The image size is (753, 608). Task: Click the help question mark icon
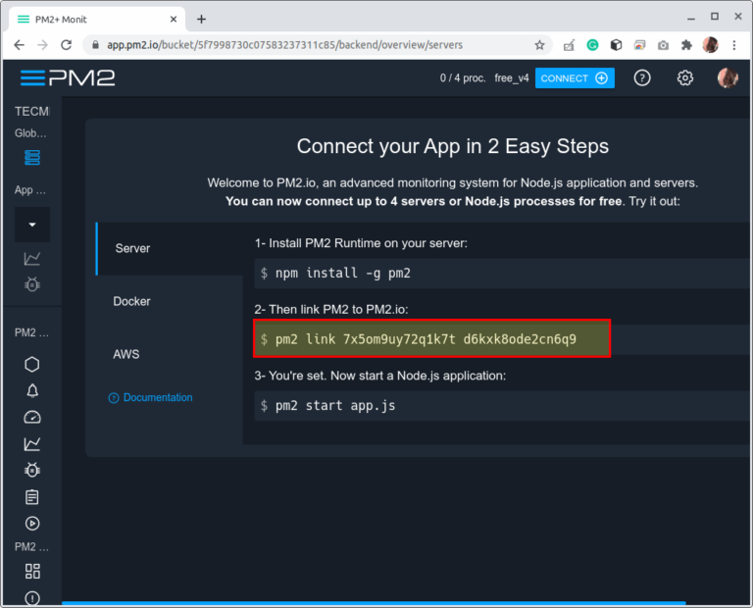click(x=642, y=78)
